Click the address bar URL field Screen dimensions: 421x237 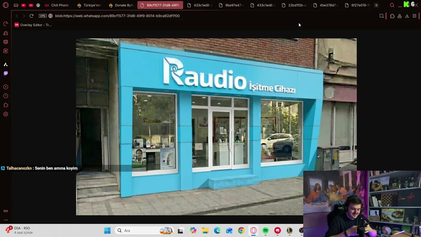click(x=210, y=16)
